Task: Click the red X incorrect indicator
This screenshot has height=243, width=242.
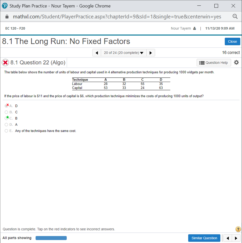Action: point(5,63)
